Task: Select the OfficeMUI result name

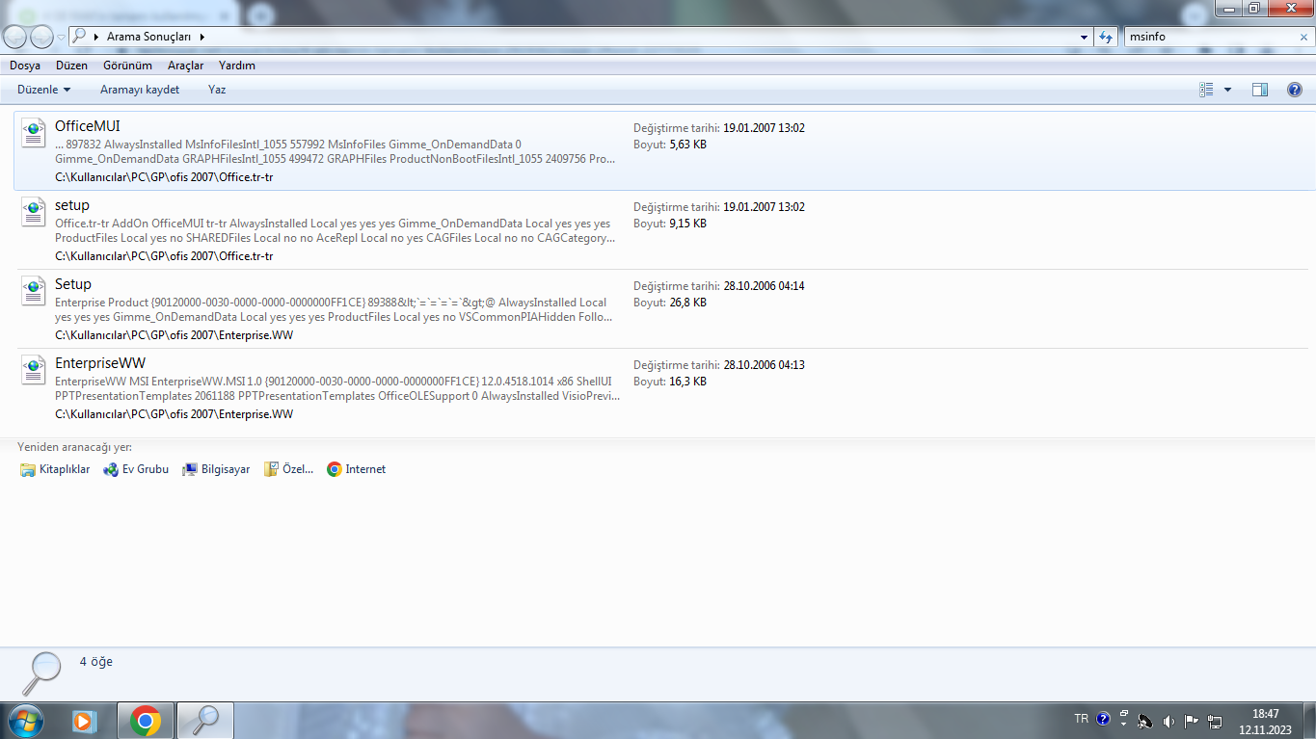Action: (88, 126)
